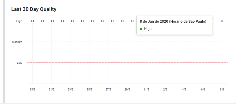236x104 pixels.
Task: Select the "25/5" x-axis date label
Action: click(x=89, y=90)
